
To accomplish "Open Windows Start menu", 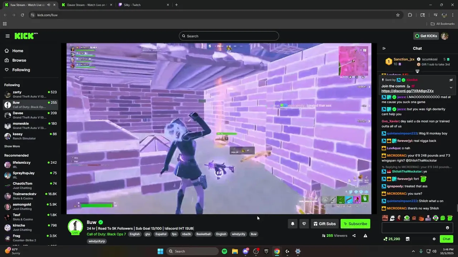I will pyautogui.click(x=160, y=251).
